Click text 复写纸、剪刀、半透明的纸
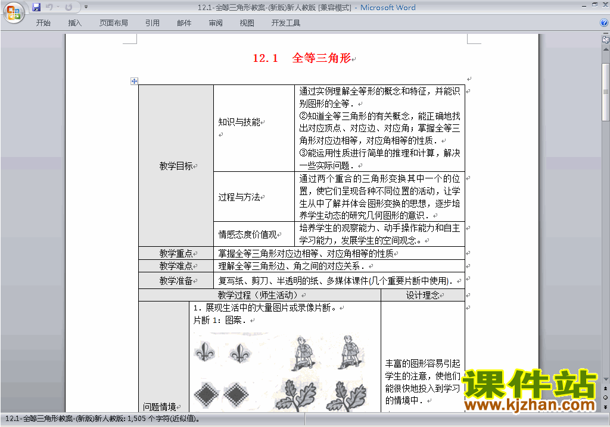Screen dimensions: 610x427 (269, 281)
